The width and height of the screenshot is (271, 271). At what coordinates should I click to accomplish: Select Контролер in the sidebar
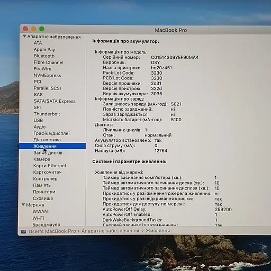pos(45,179)
